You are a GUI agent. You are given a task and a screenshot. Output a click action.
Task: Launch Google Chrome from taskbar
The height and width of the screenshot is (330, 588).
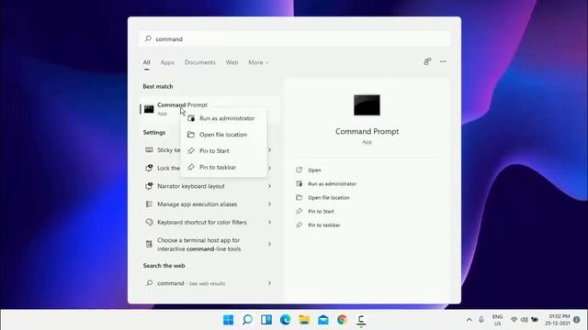point(342,320)
